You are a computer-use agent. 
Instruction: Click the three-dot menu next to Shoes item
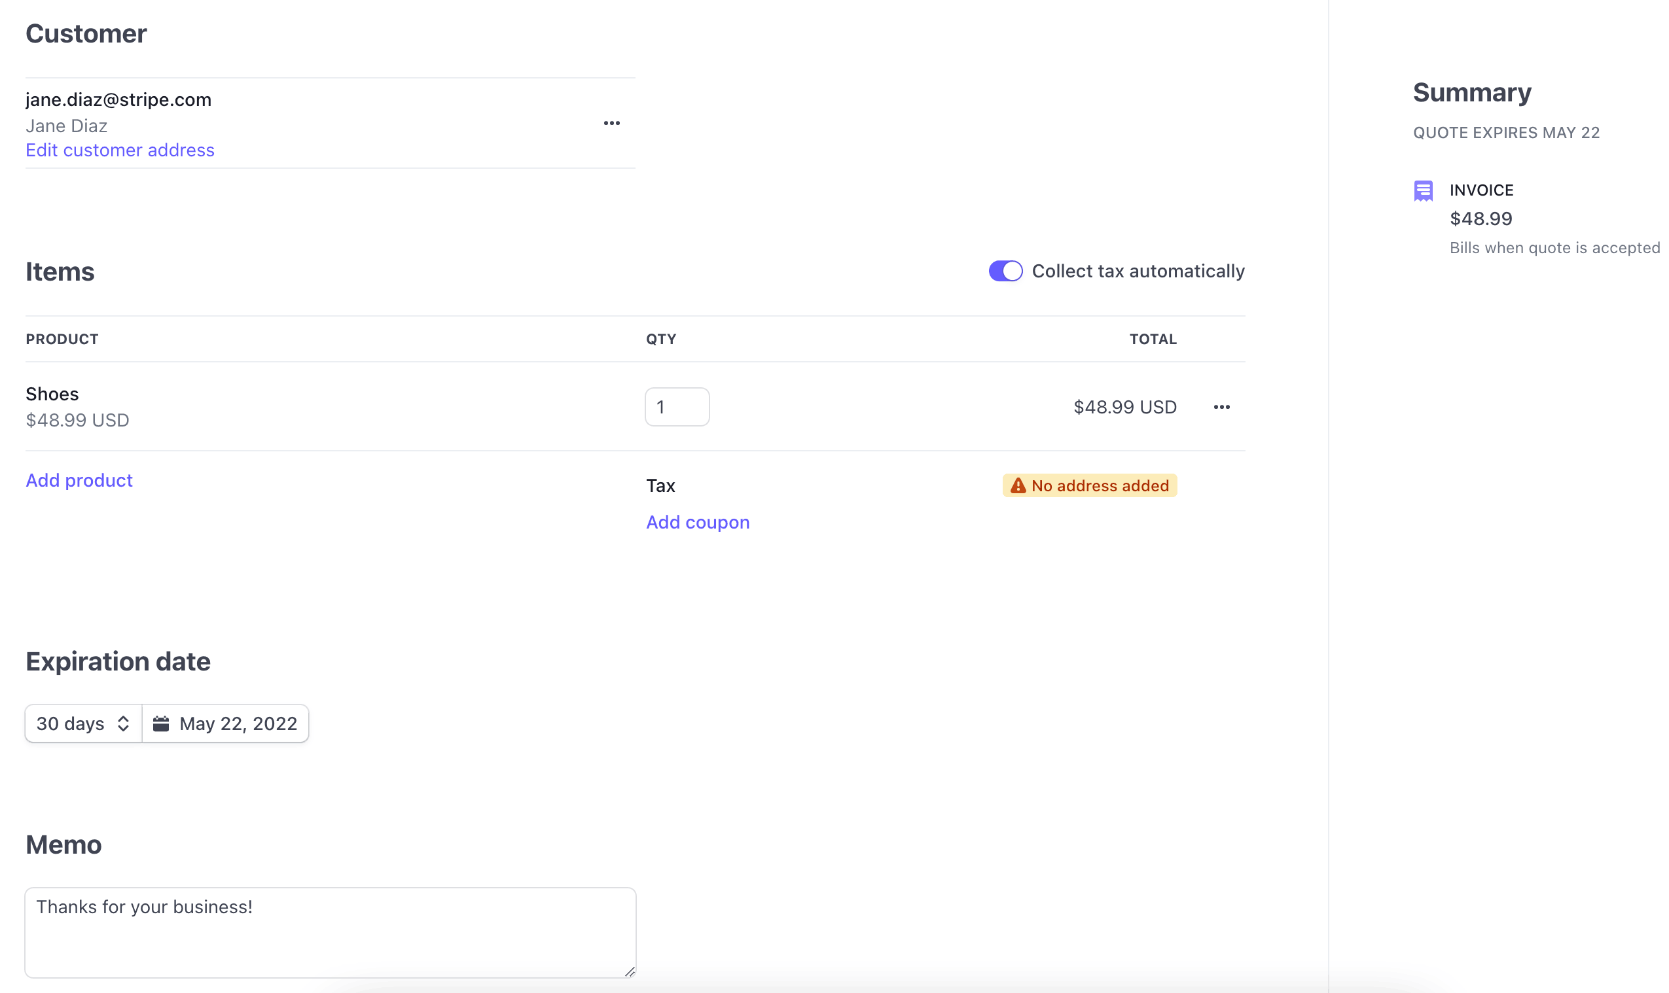[1221, 407]
